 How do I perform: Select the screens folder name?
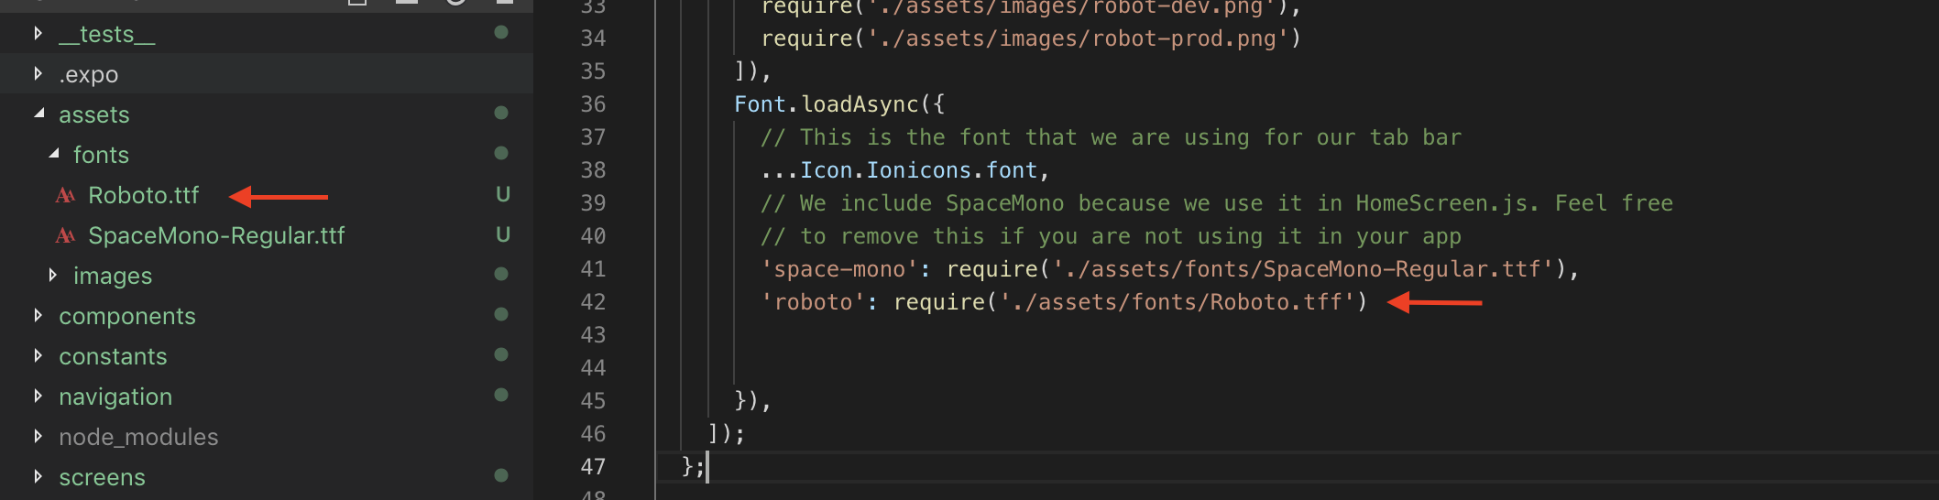(102, 477)
